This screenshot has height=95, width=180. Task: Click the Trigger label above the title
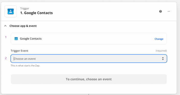(25, 8)
